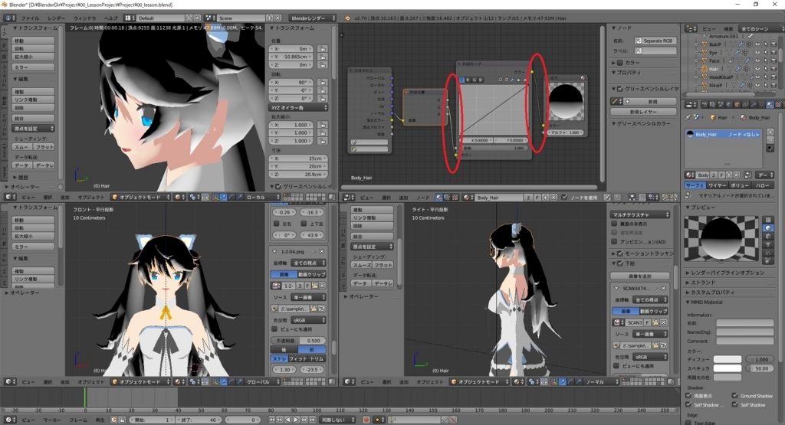The width and height of the screenshot is (785, 425).
Task: Switch to the ワイヤー material type tab
Action: coord(718,185)
